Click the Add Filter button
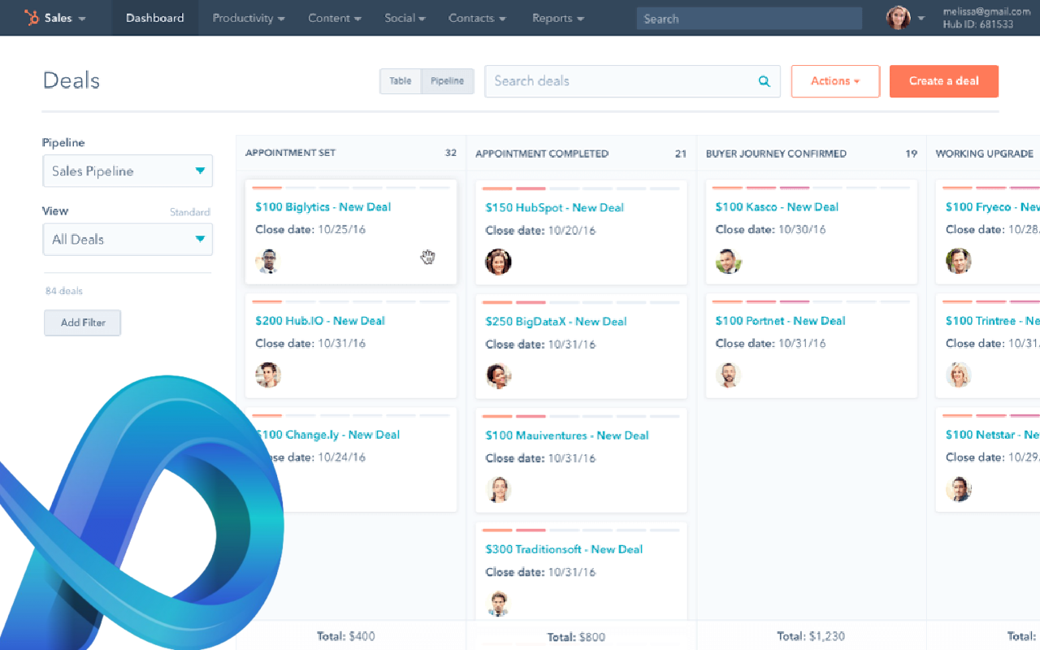 [x=82, y=323]
